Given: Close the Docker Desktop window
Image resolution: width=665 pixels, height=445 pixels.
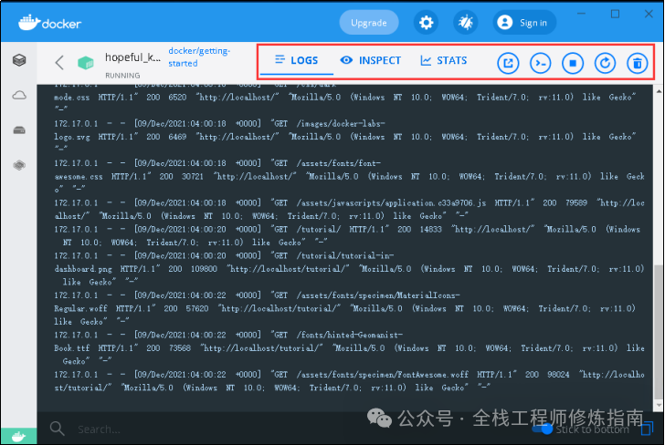Looking at the screenshot, I should (649, 14).
